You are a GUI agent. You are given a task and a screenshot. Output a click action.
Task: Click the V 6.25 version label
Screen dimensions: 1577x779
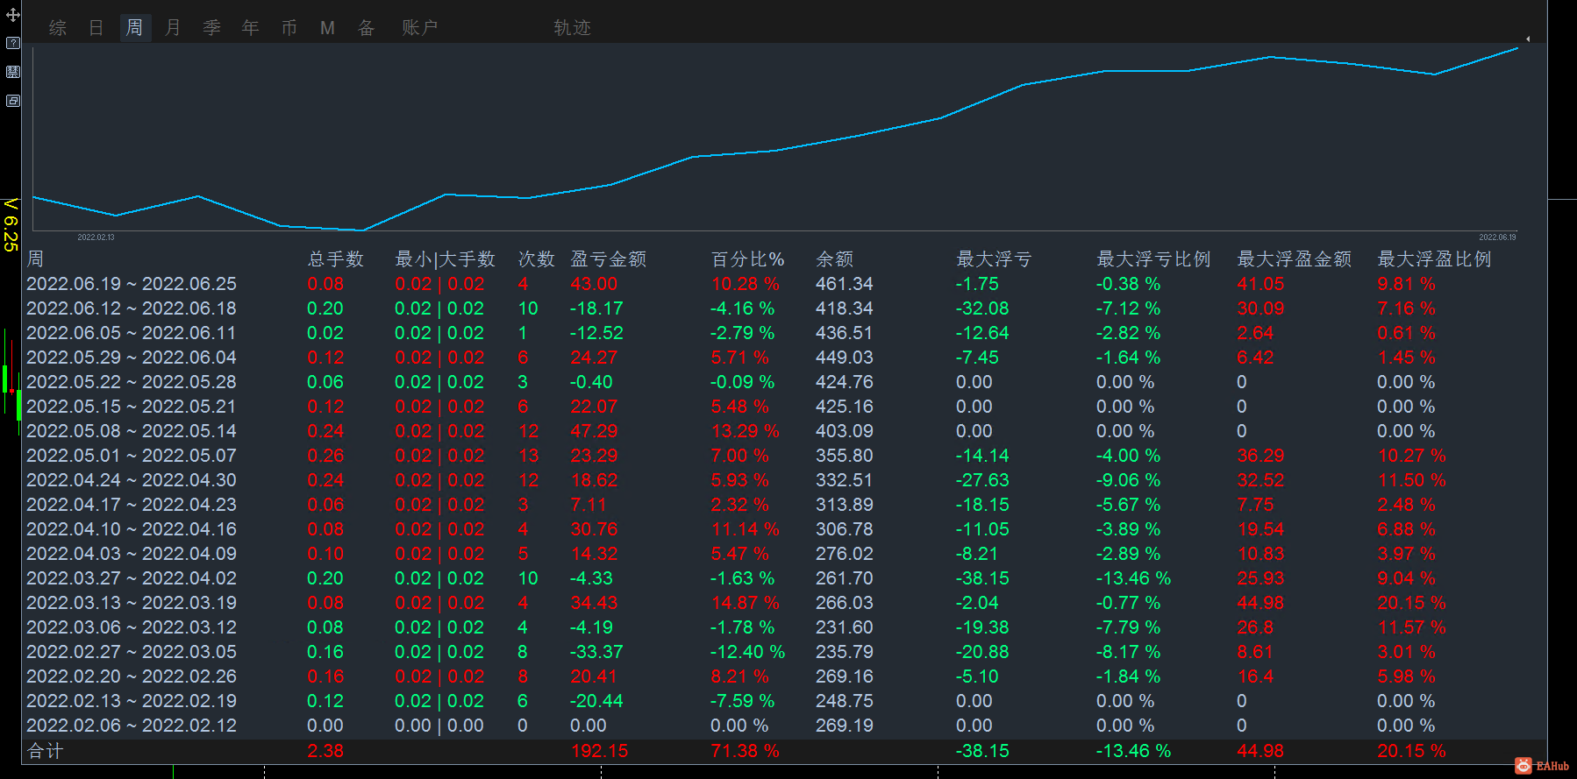point(11,225)
